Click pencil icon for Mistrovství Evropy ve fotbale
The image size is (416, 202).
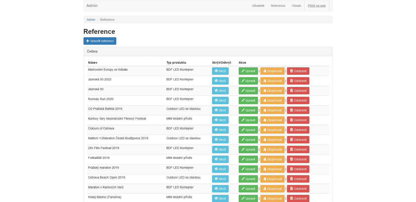243,71
